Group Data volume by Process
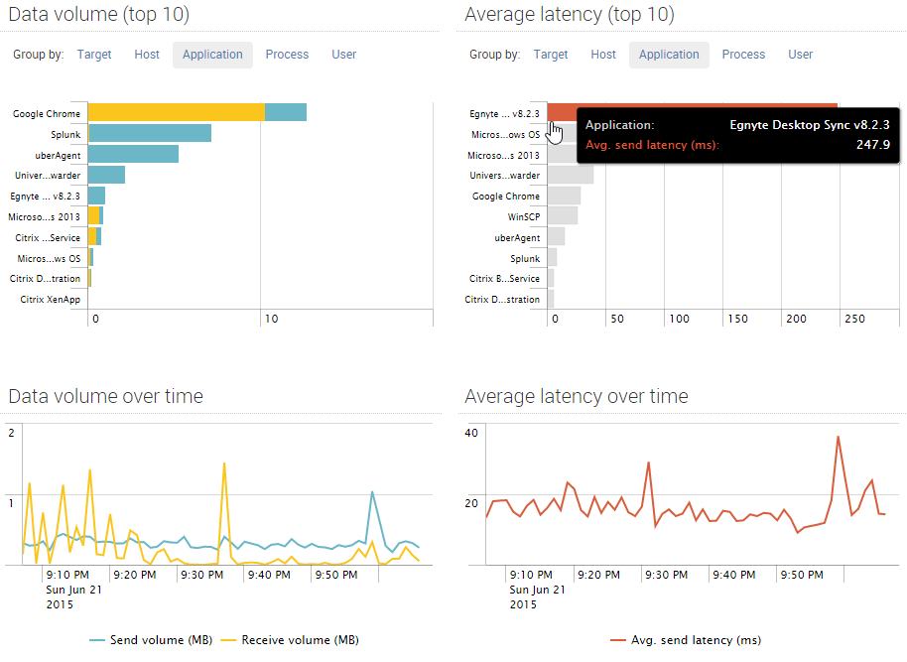 [287, 55]
